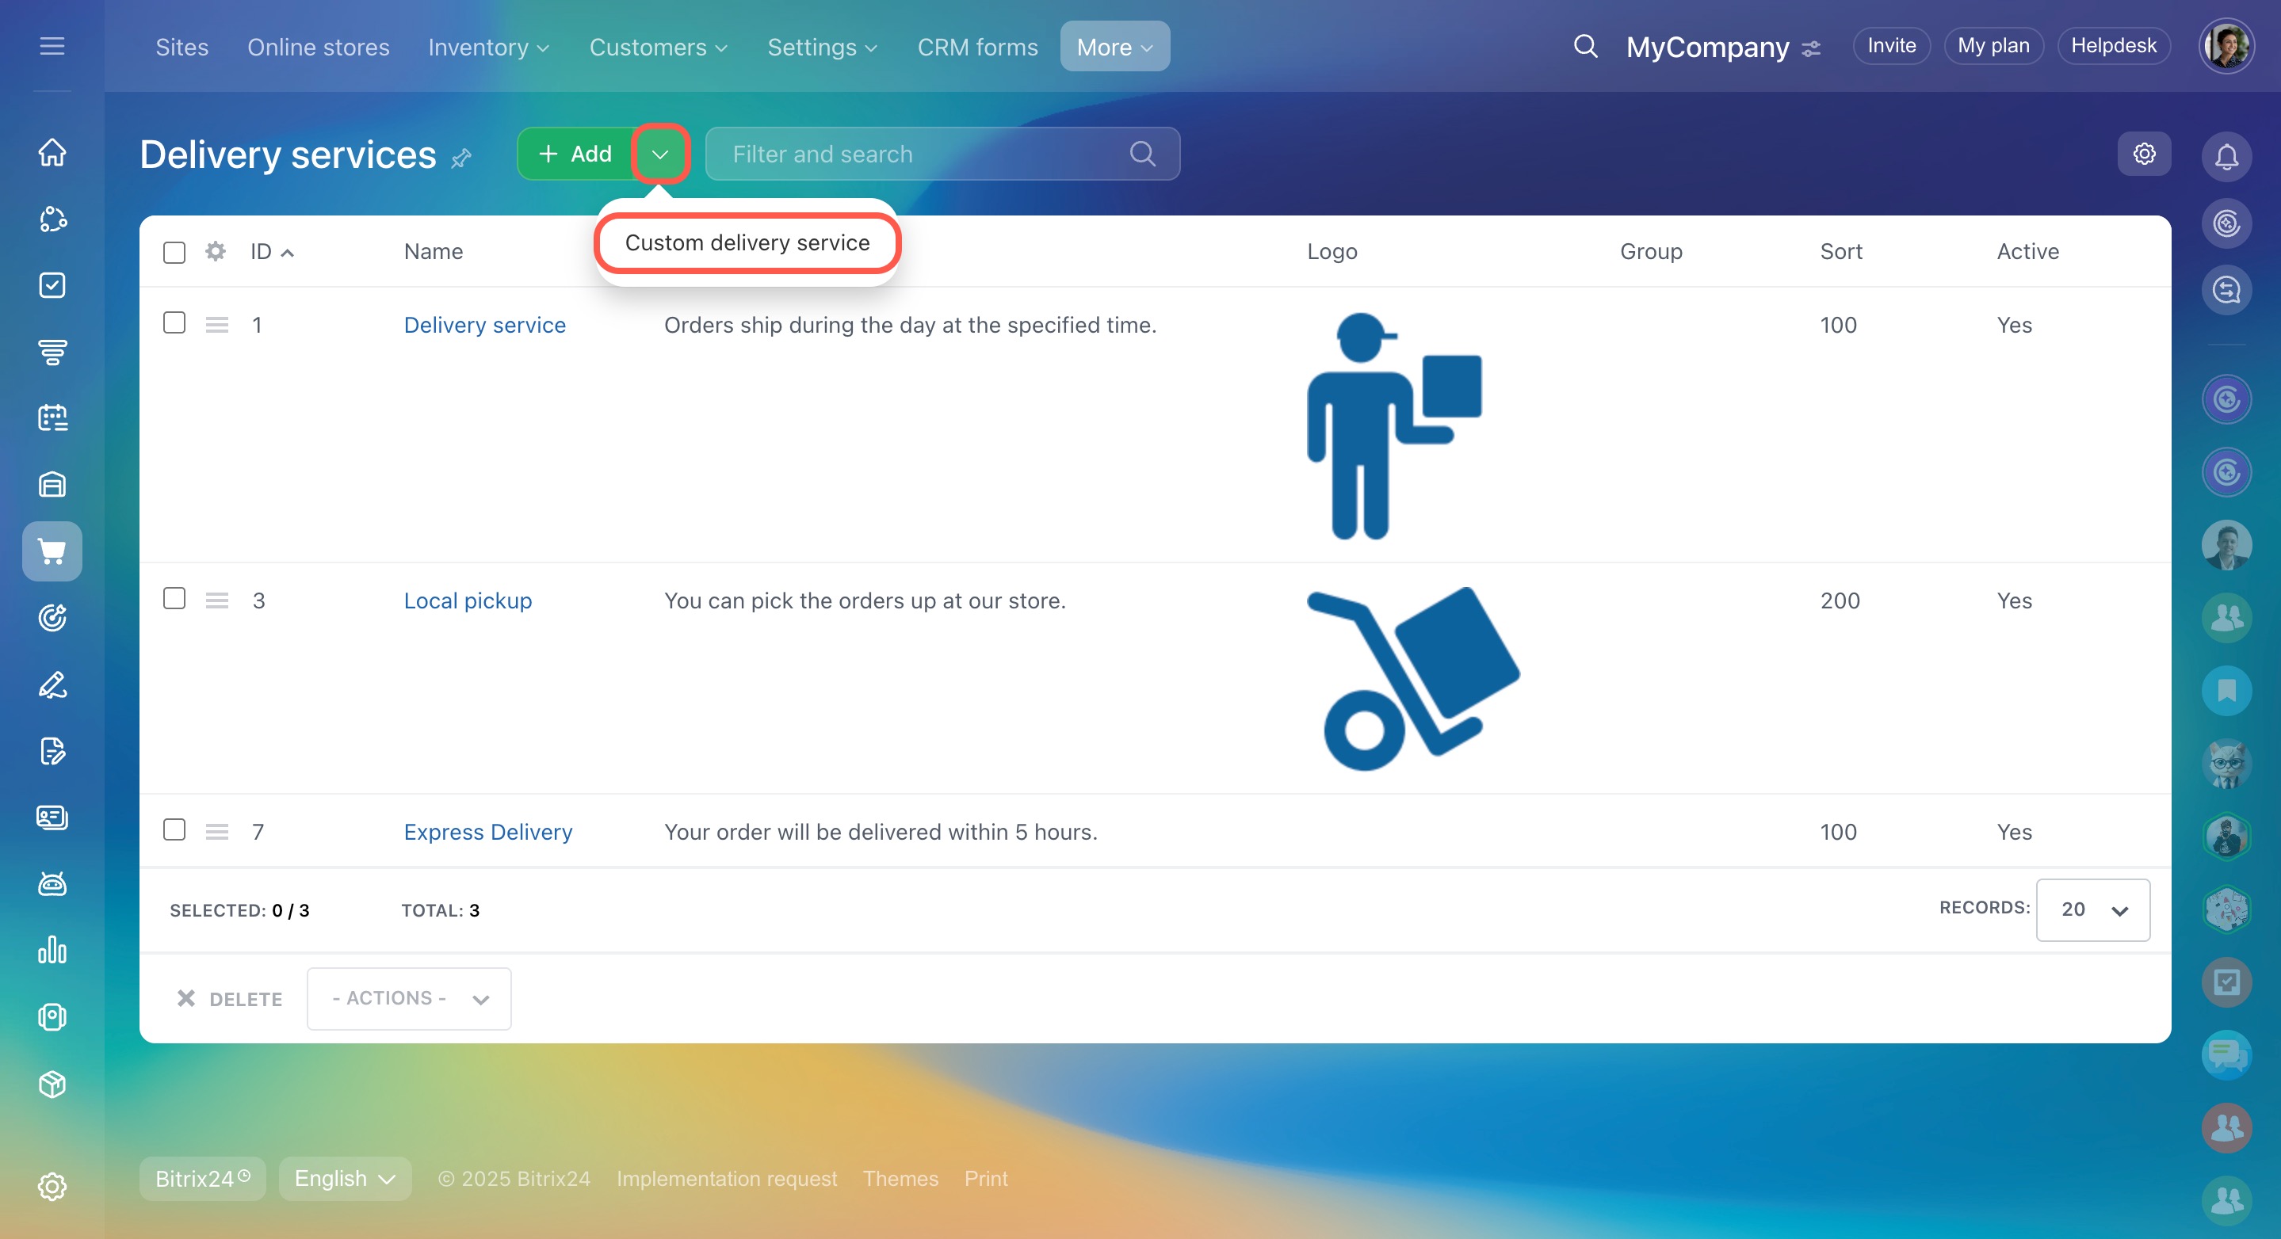Open the shopping cart sidebar icon
The height and width of the screenshot is (1239, 2281).
[x=52, y=551]
